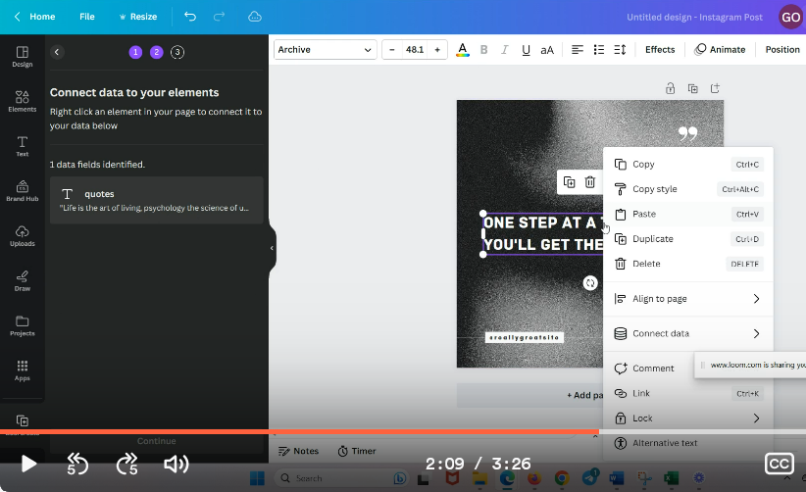Change text alignment
The width and height of the screenshot is (806, 492).
click(x=578, y=49)
